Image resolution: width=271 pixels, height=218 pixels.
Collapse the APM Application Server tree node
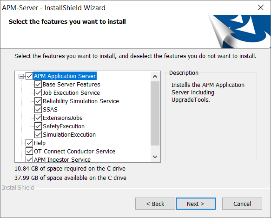[21, 76]
